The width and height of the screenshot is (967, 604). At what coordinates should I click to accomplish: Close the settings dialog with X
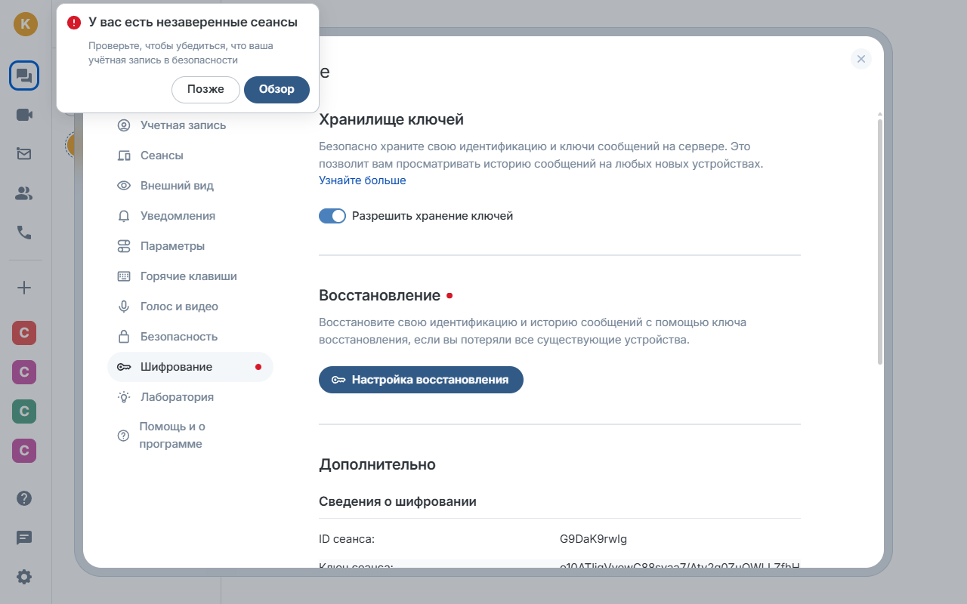point(861,59)
